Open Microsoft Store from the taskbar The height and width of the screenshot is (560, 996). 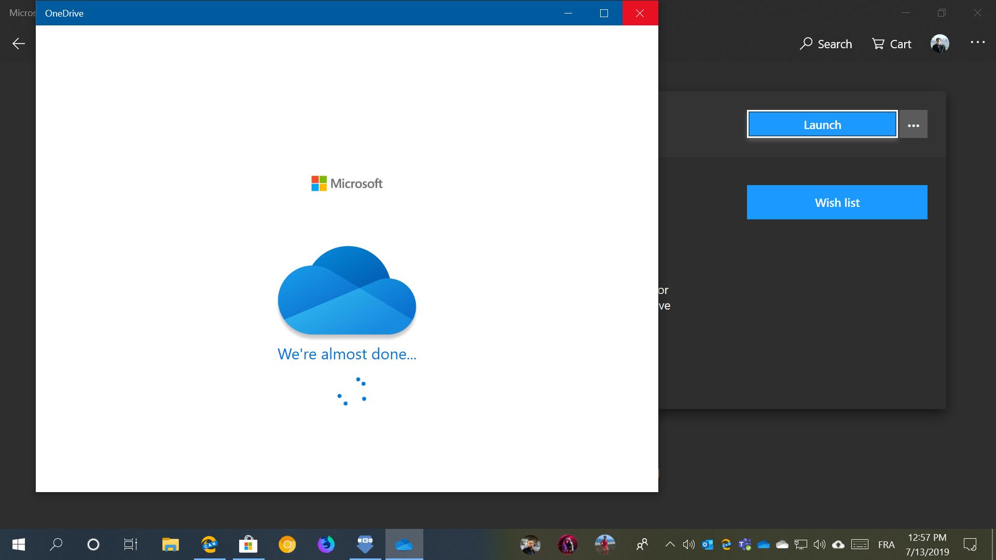[248, 544]
